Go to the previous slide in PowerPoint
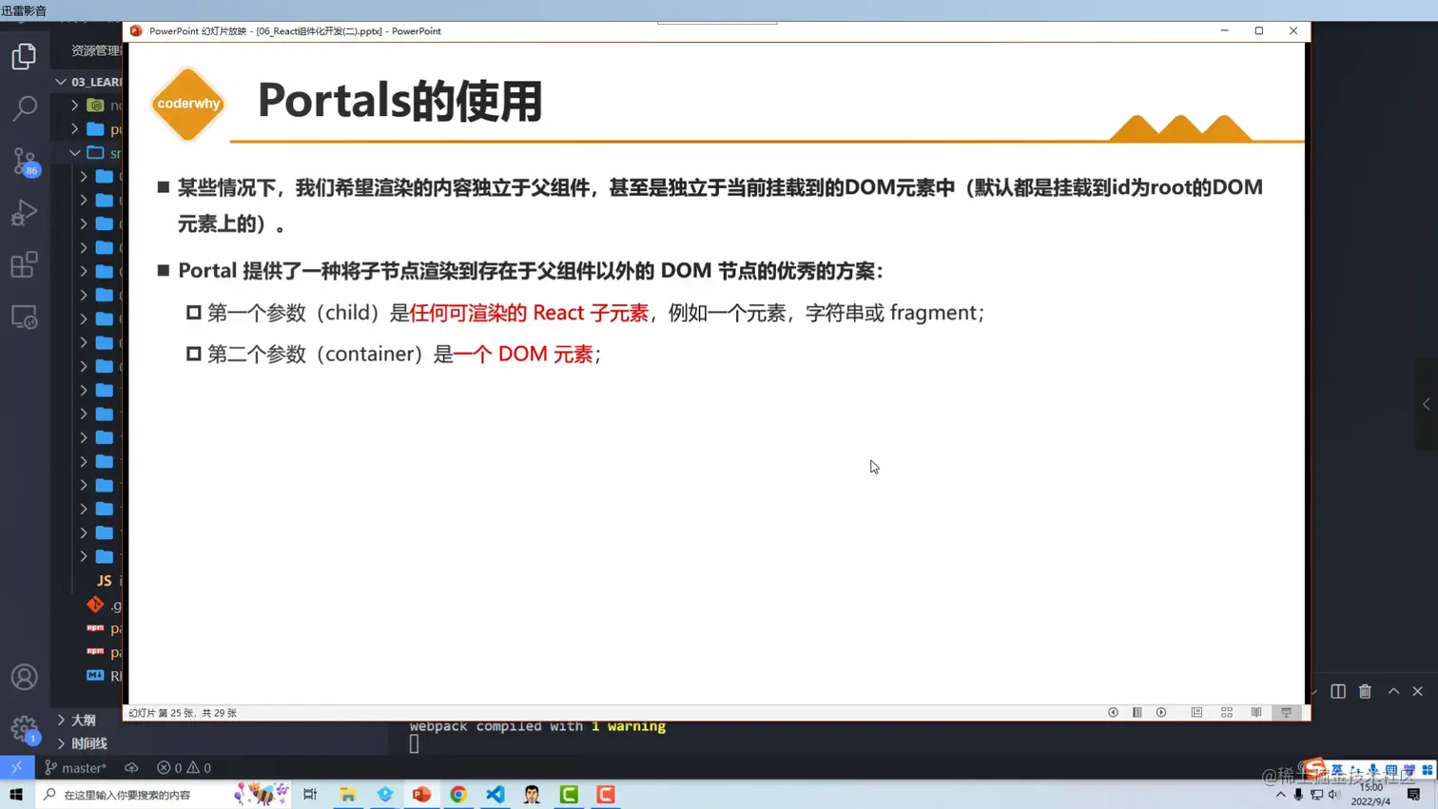The width and height of the screenshot is (1438, 809). [x=1113, y=712]
